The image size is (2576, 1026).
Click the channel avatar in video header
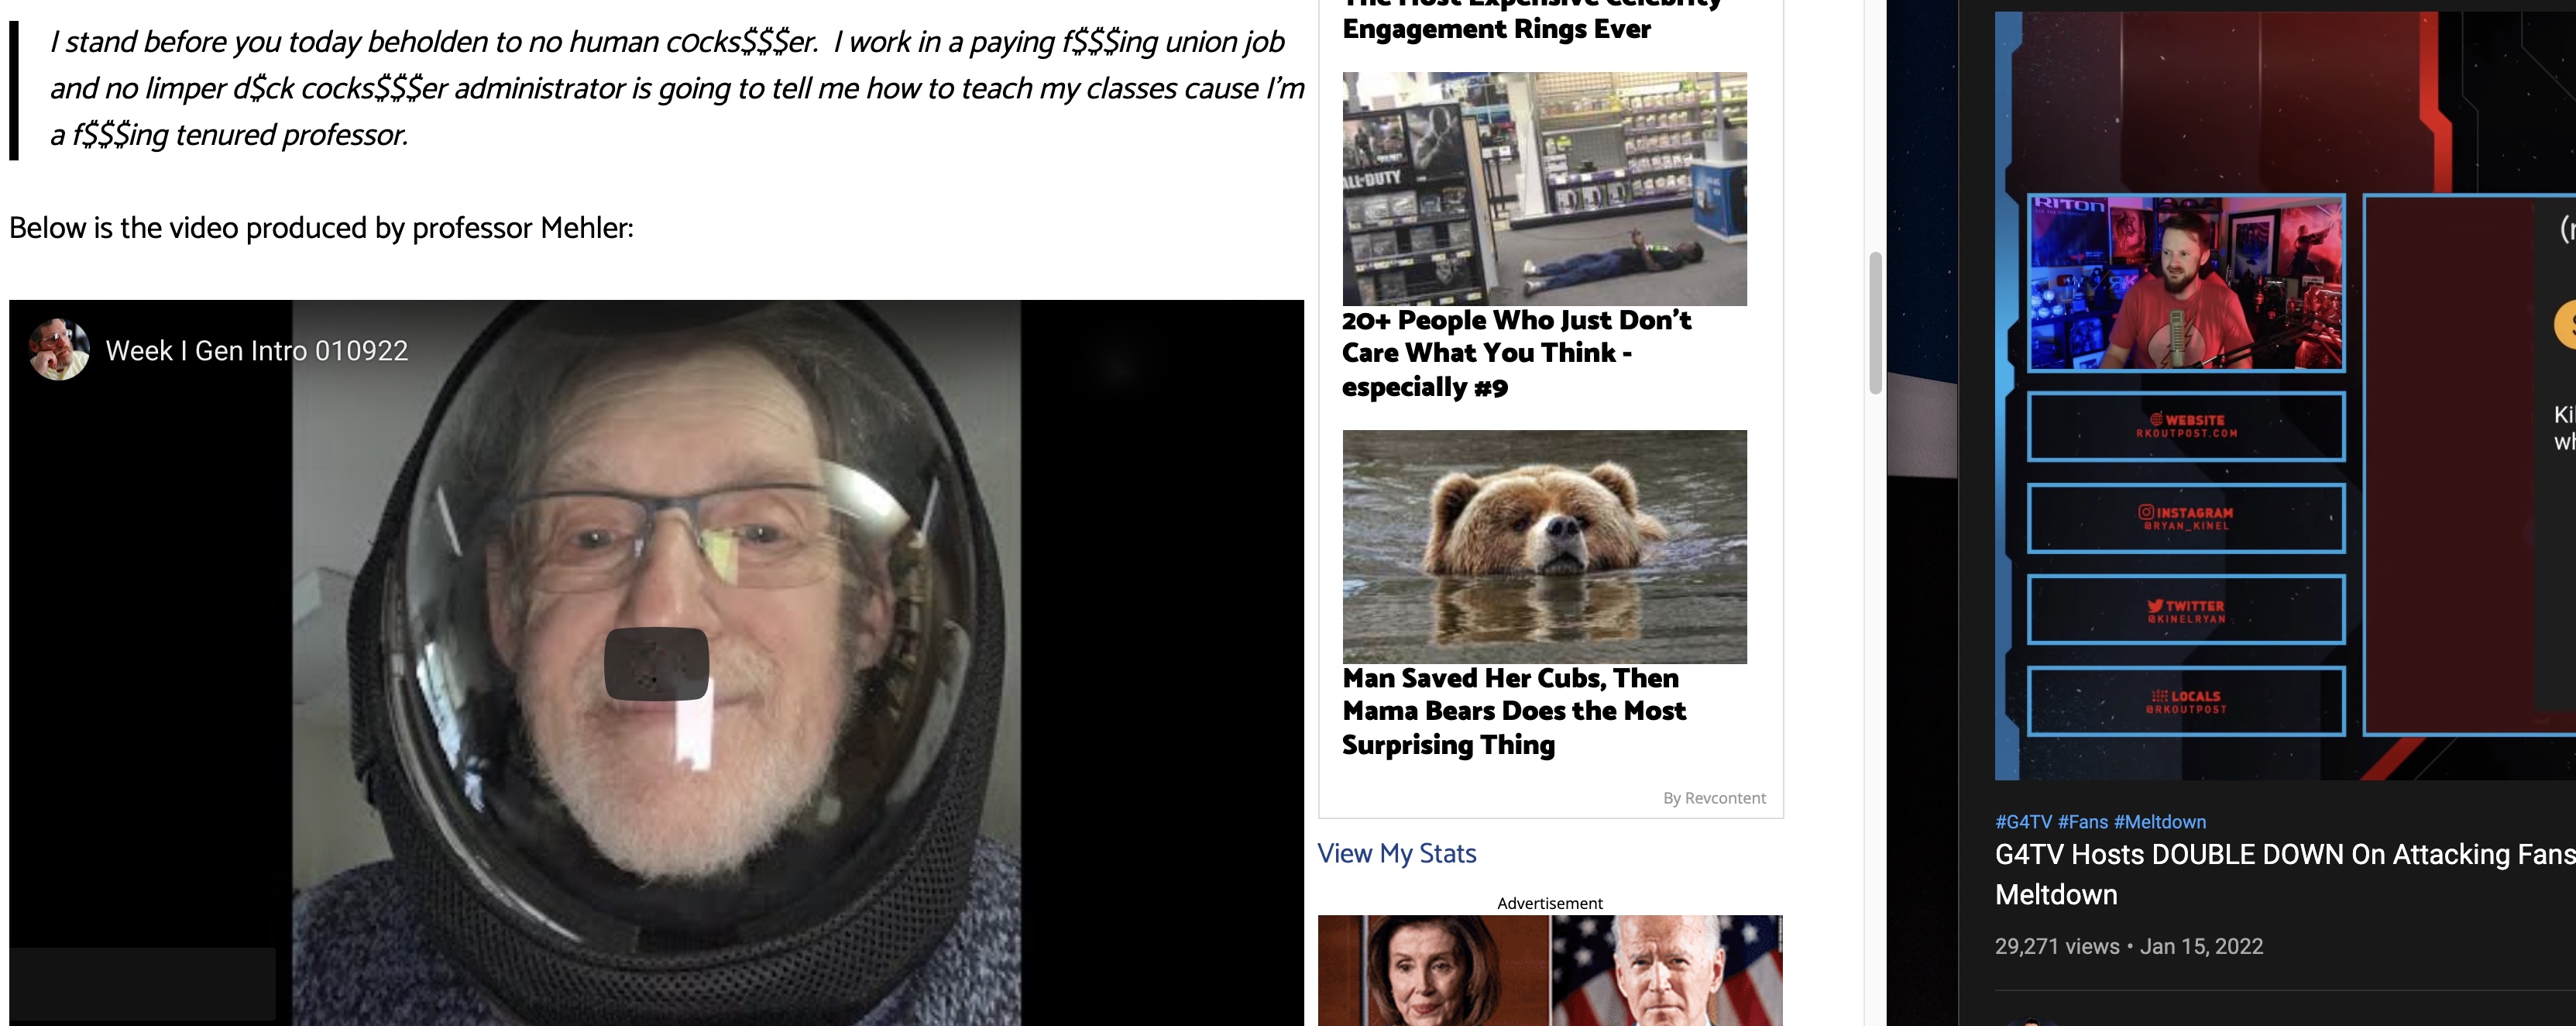(59, 349)
